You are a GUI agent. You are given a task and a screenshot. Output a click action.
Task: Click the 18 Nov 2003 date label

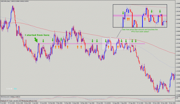19,103
